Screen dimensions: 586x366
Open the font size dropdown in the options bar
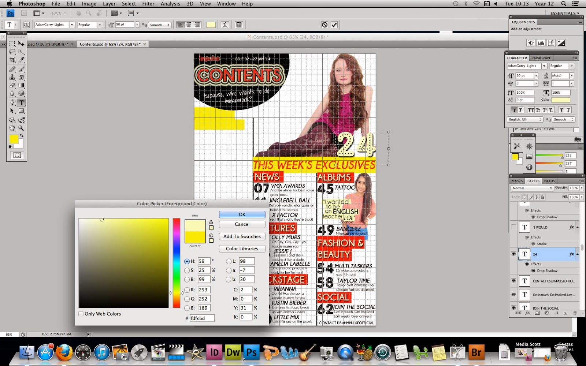click(137, 25)
